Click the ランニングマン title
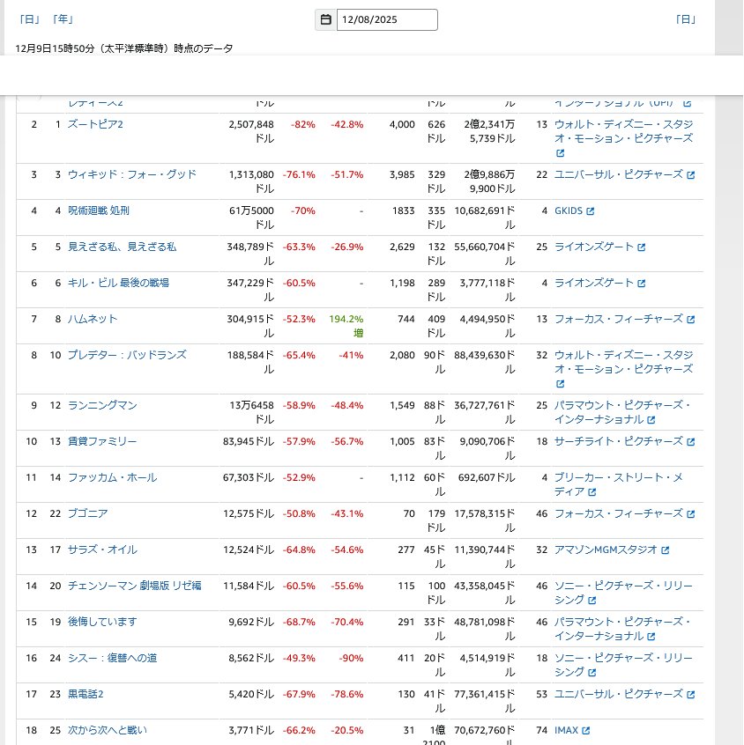Image resolution: width=744 pixels, height=745 pixels. click(x=102, y=405)
